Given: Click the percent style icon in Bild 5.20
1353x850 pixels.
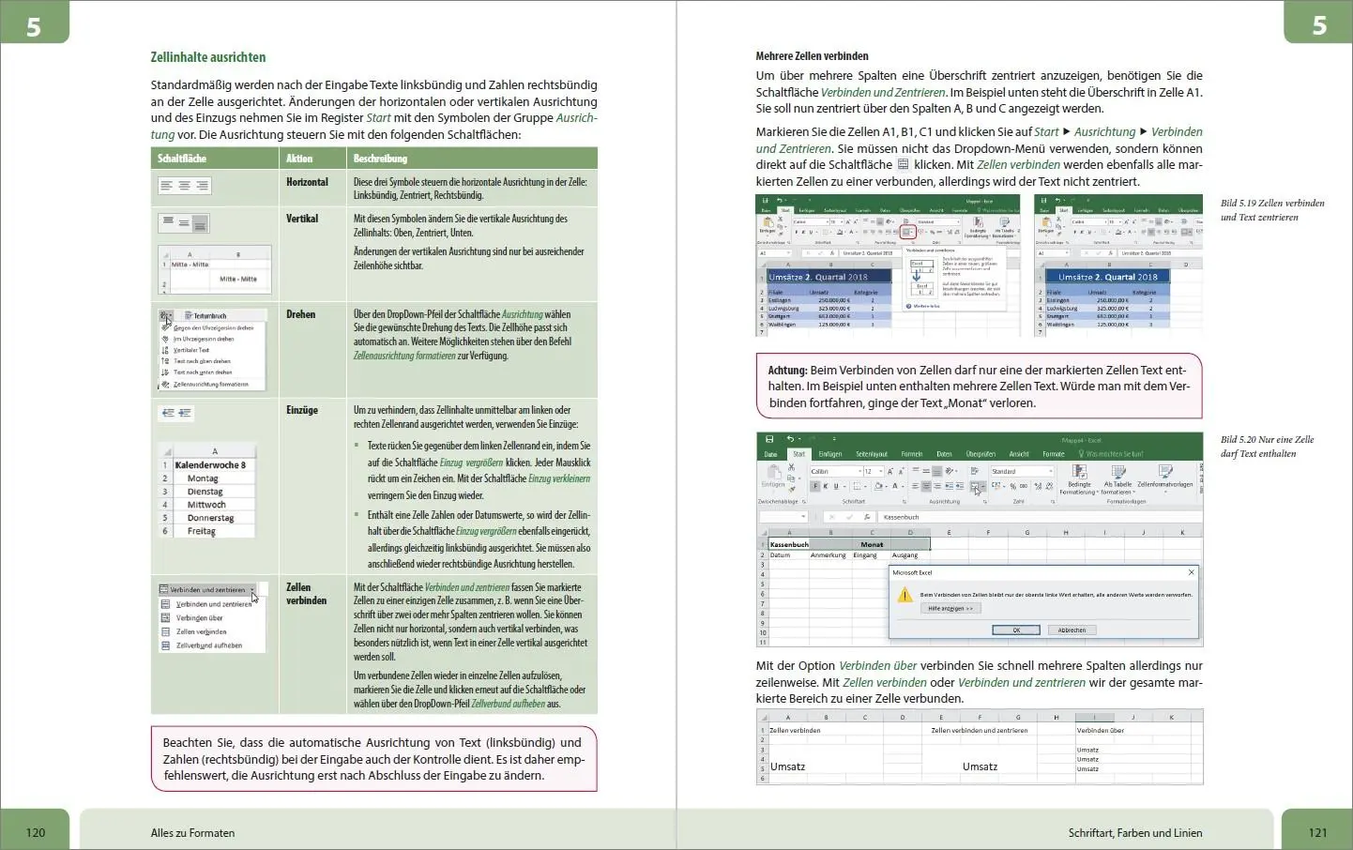Looking at the screenshot, I should [1012, 487].
